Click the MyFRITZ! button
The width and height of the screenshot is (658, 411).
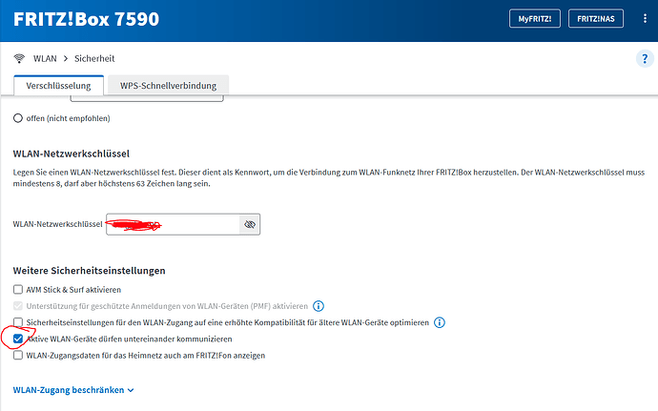pos(535,19)
